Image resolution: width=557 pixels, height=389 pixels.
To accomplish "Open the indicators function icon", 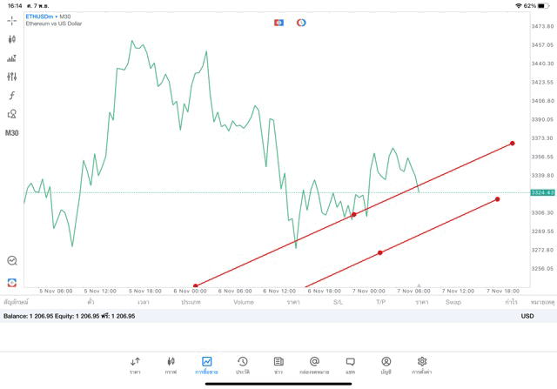I will 12,96.
